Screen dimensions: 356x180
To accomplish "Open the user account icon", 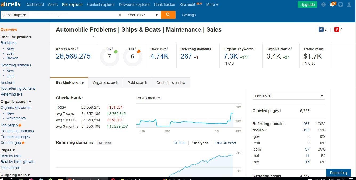I will coord(349,5).
